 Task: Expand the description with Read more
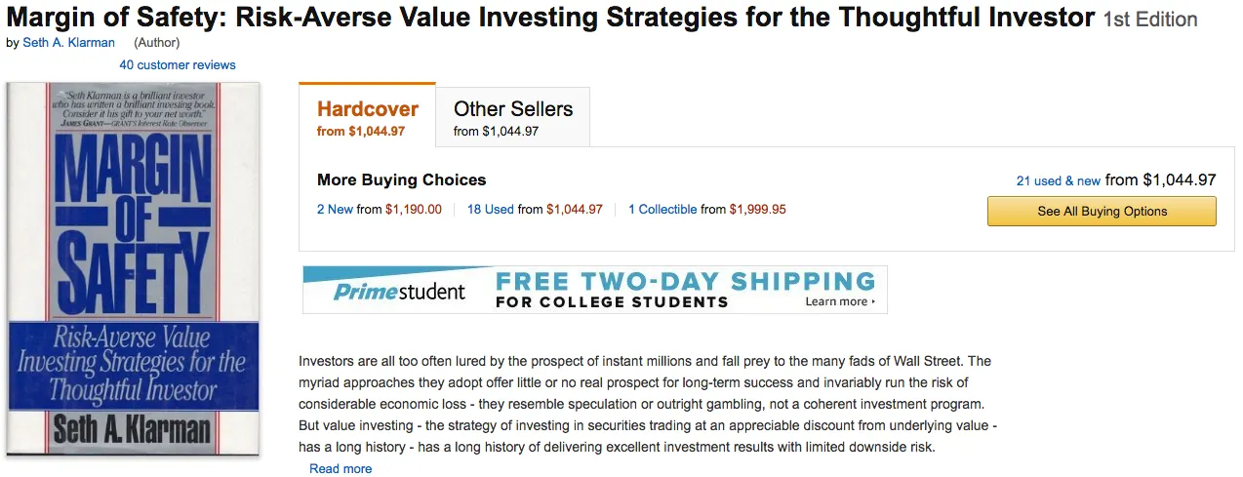341,469
